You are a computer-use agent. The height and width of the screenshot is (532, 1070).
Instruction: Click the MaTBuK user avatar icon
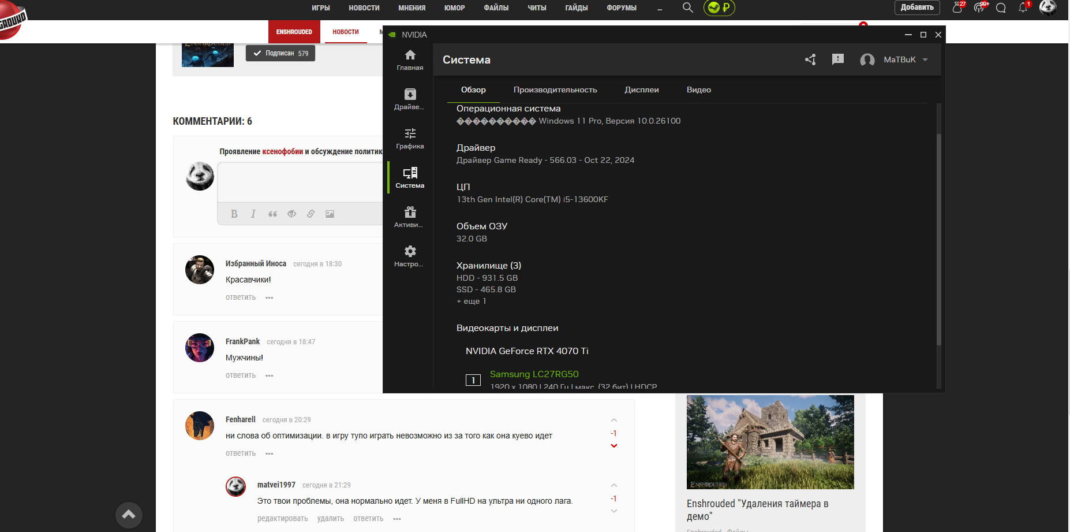867,60
